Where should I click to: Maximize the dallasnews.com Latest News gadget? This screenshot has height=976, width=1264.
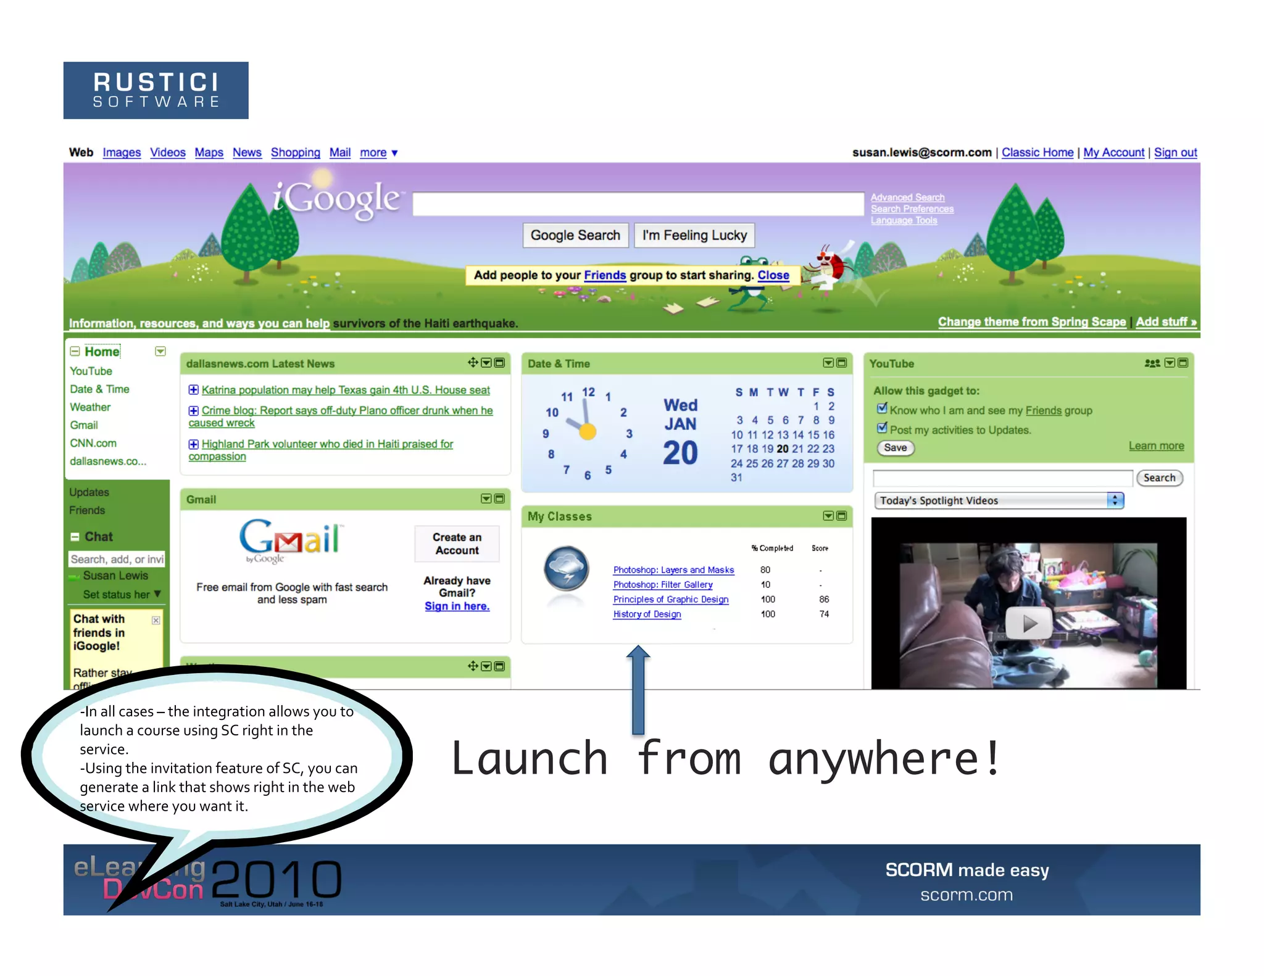500,363
